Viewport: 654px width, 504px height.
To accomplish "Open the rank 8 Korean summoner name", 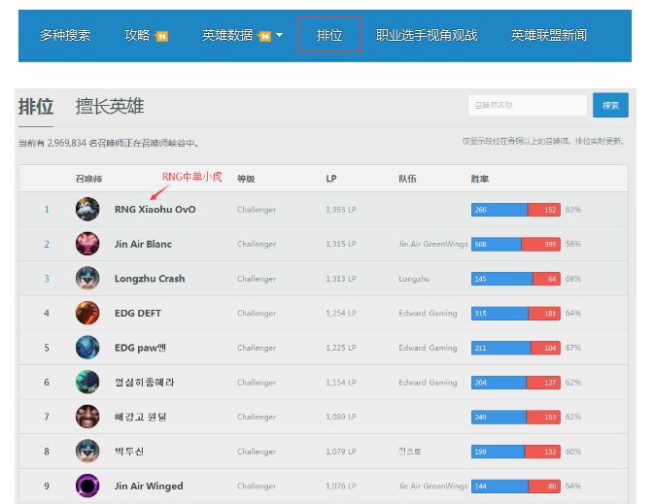I will [x=129, y=452].
